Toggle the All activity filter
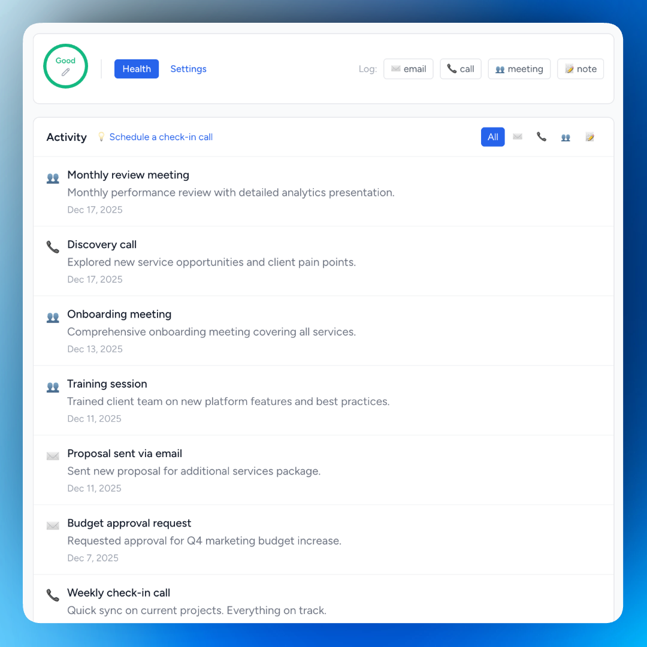This screenshot has width=647, height=647. [492, 137]
